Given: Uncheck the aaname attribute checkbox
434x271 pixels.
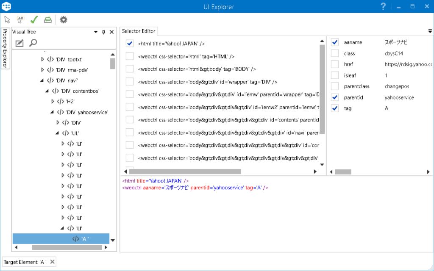Looking at the screenshot, I should coord(335,42).
